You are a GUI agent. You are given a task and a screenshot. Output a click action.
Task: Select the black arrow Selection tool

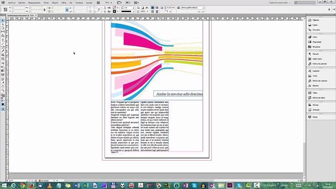(3, 20)
